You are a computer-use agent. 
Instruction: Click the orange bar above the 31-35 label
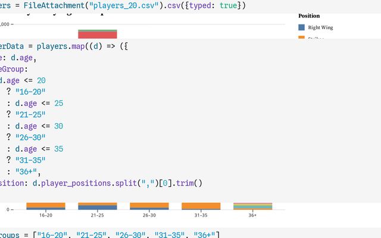point(201,206)
